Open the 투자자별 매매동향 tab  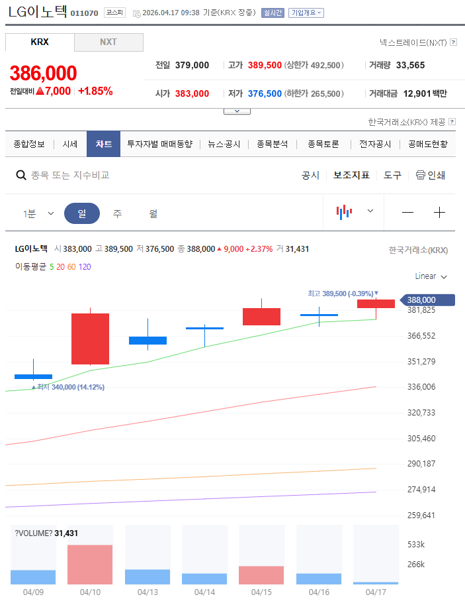[159, 144]
